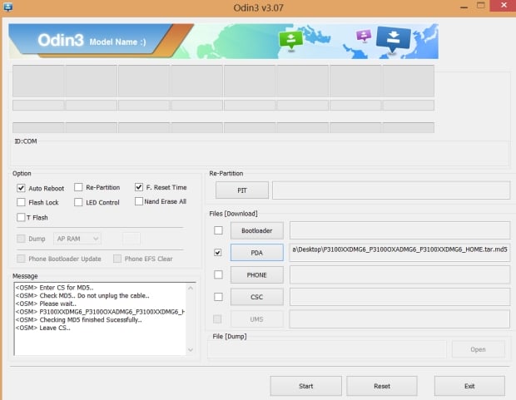Click the Bootloader file path field
The image size is (516, 400).
click(399, 230)
